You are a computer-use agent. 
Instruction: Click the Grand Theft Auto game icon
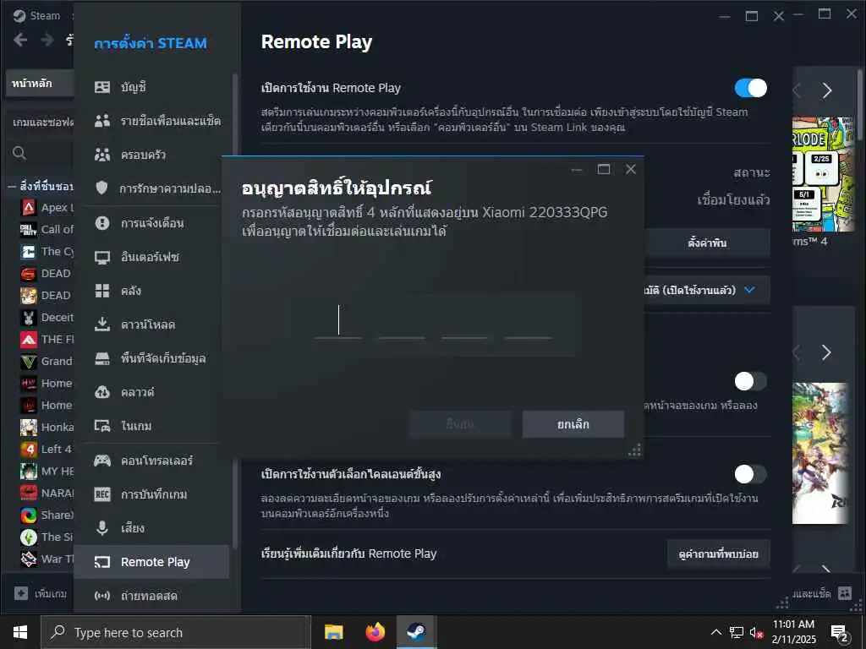(28, 362)
